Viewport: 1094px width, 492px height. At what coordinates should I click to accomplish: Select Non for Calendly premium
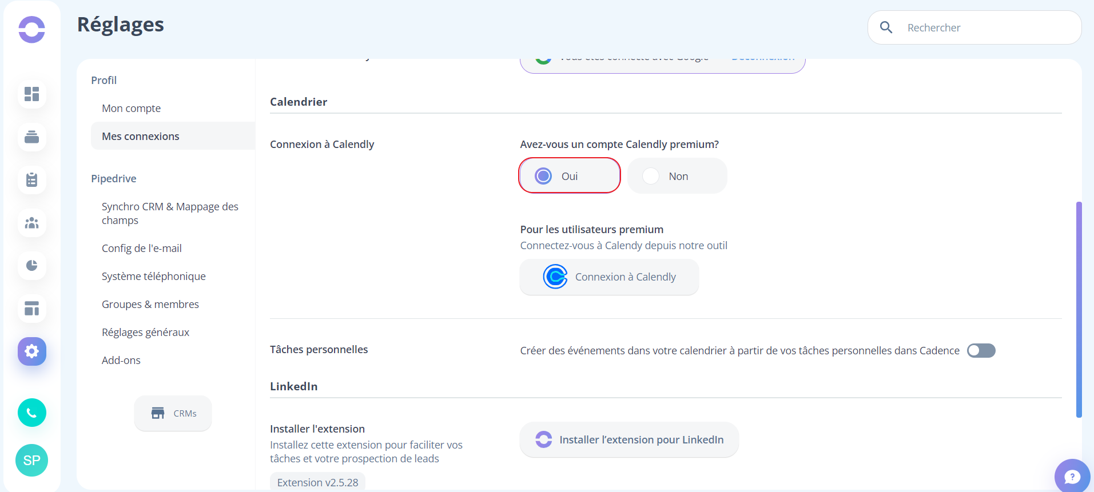[x=677, y=175]
